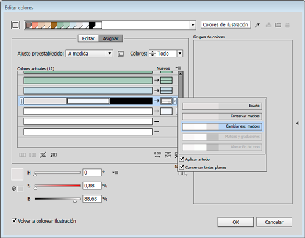Click the arrow of the light blue row
This screenshot has height=238, width=305.
[157, 90]
